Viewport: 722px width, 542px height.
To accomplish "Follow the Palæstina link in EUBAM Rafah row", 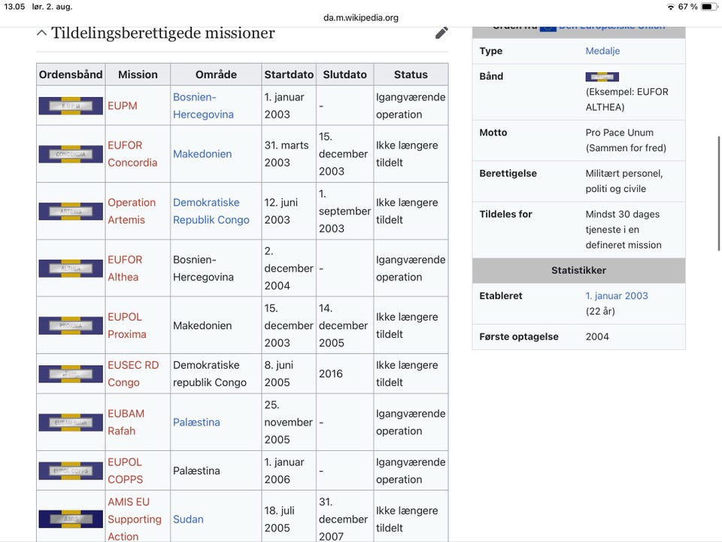I will point(196,422).
